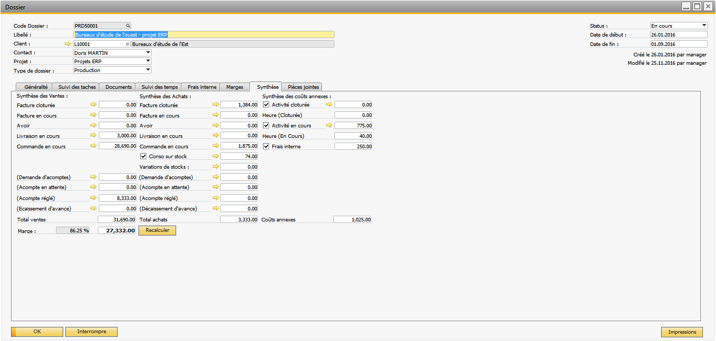Click the arrow beside purchases Facture cloturée
This screenshot has height=341, width=716.
pyautogui.click(x=215, y=104)
